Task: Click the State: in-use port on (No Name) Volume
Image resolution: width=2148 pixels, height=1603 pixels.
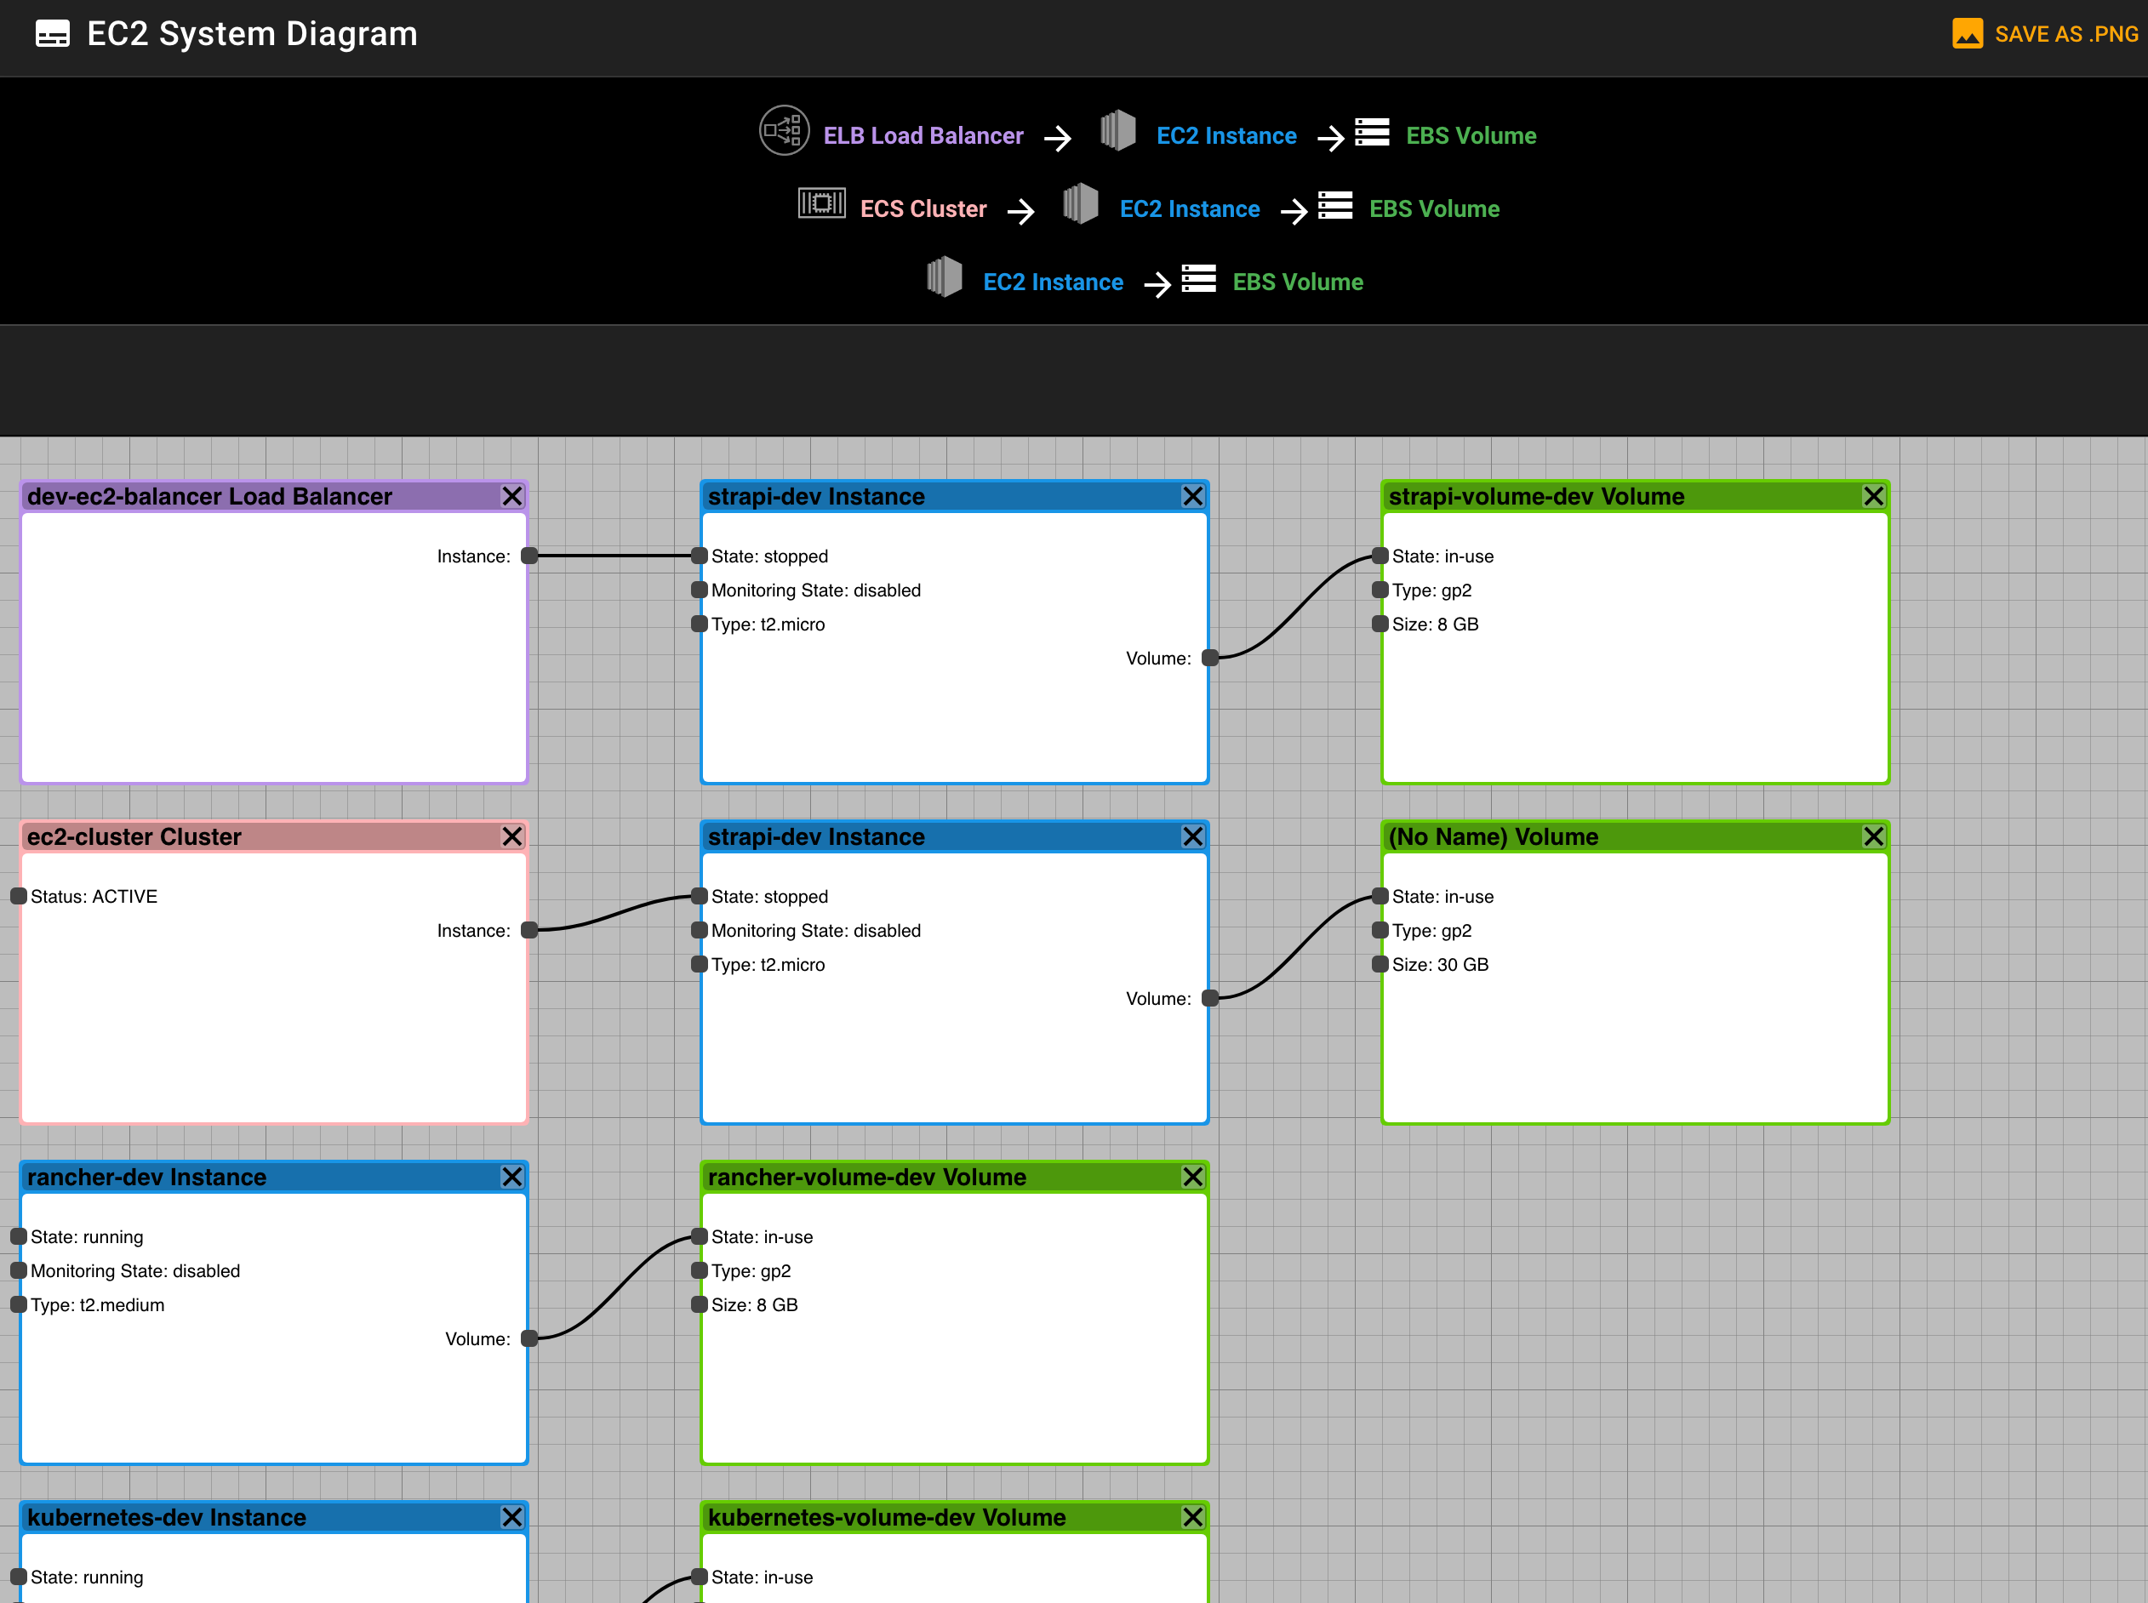Action: pos(1380,897)
